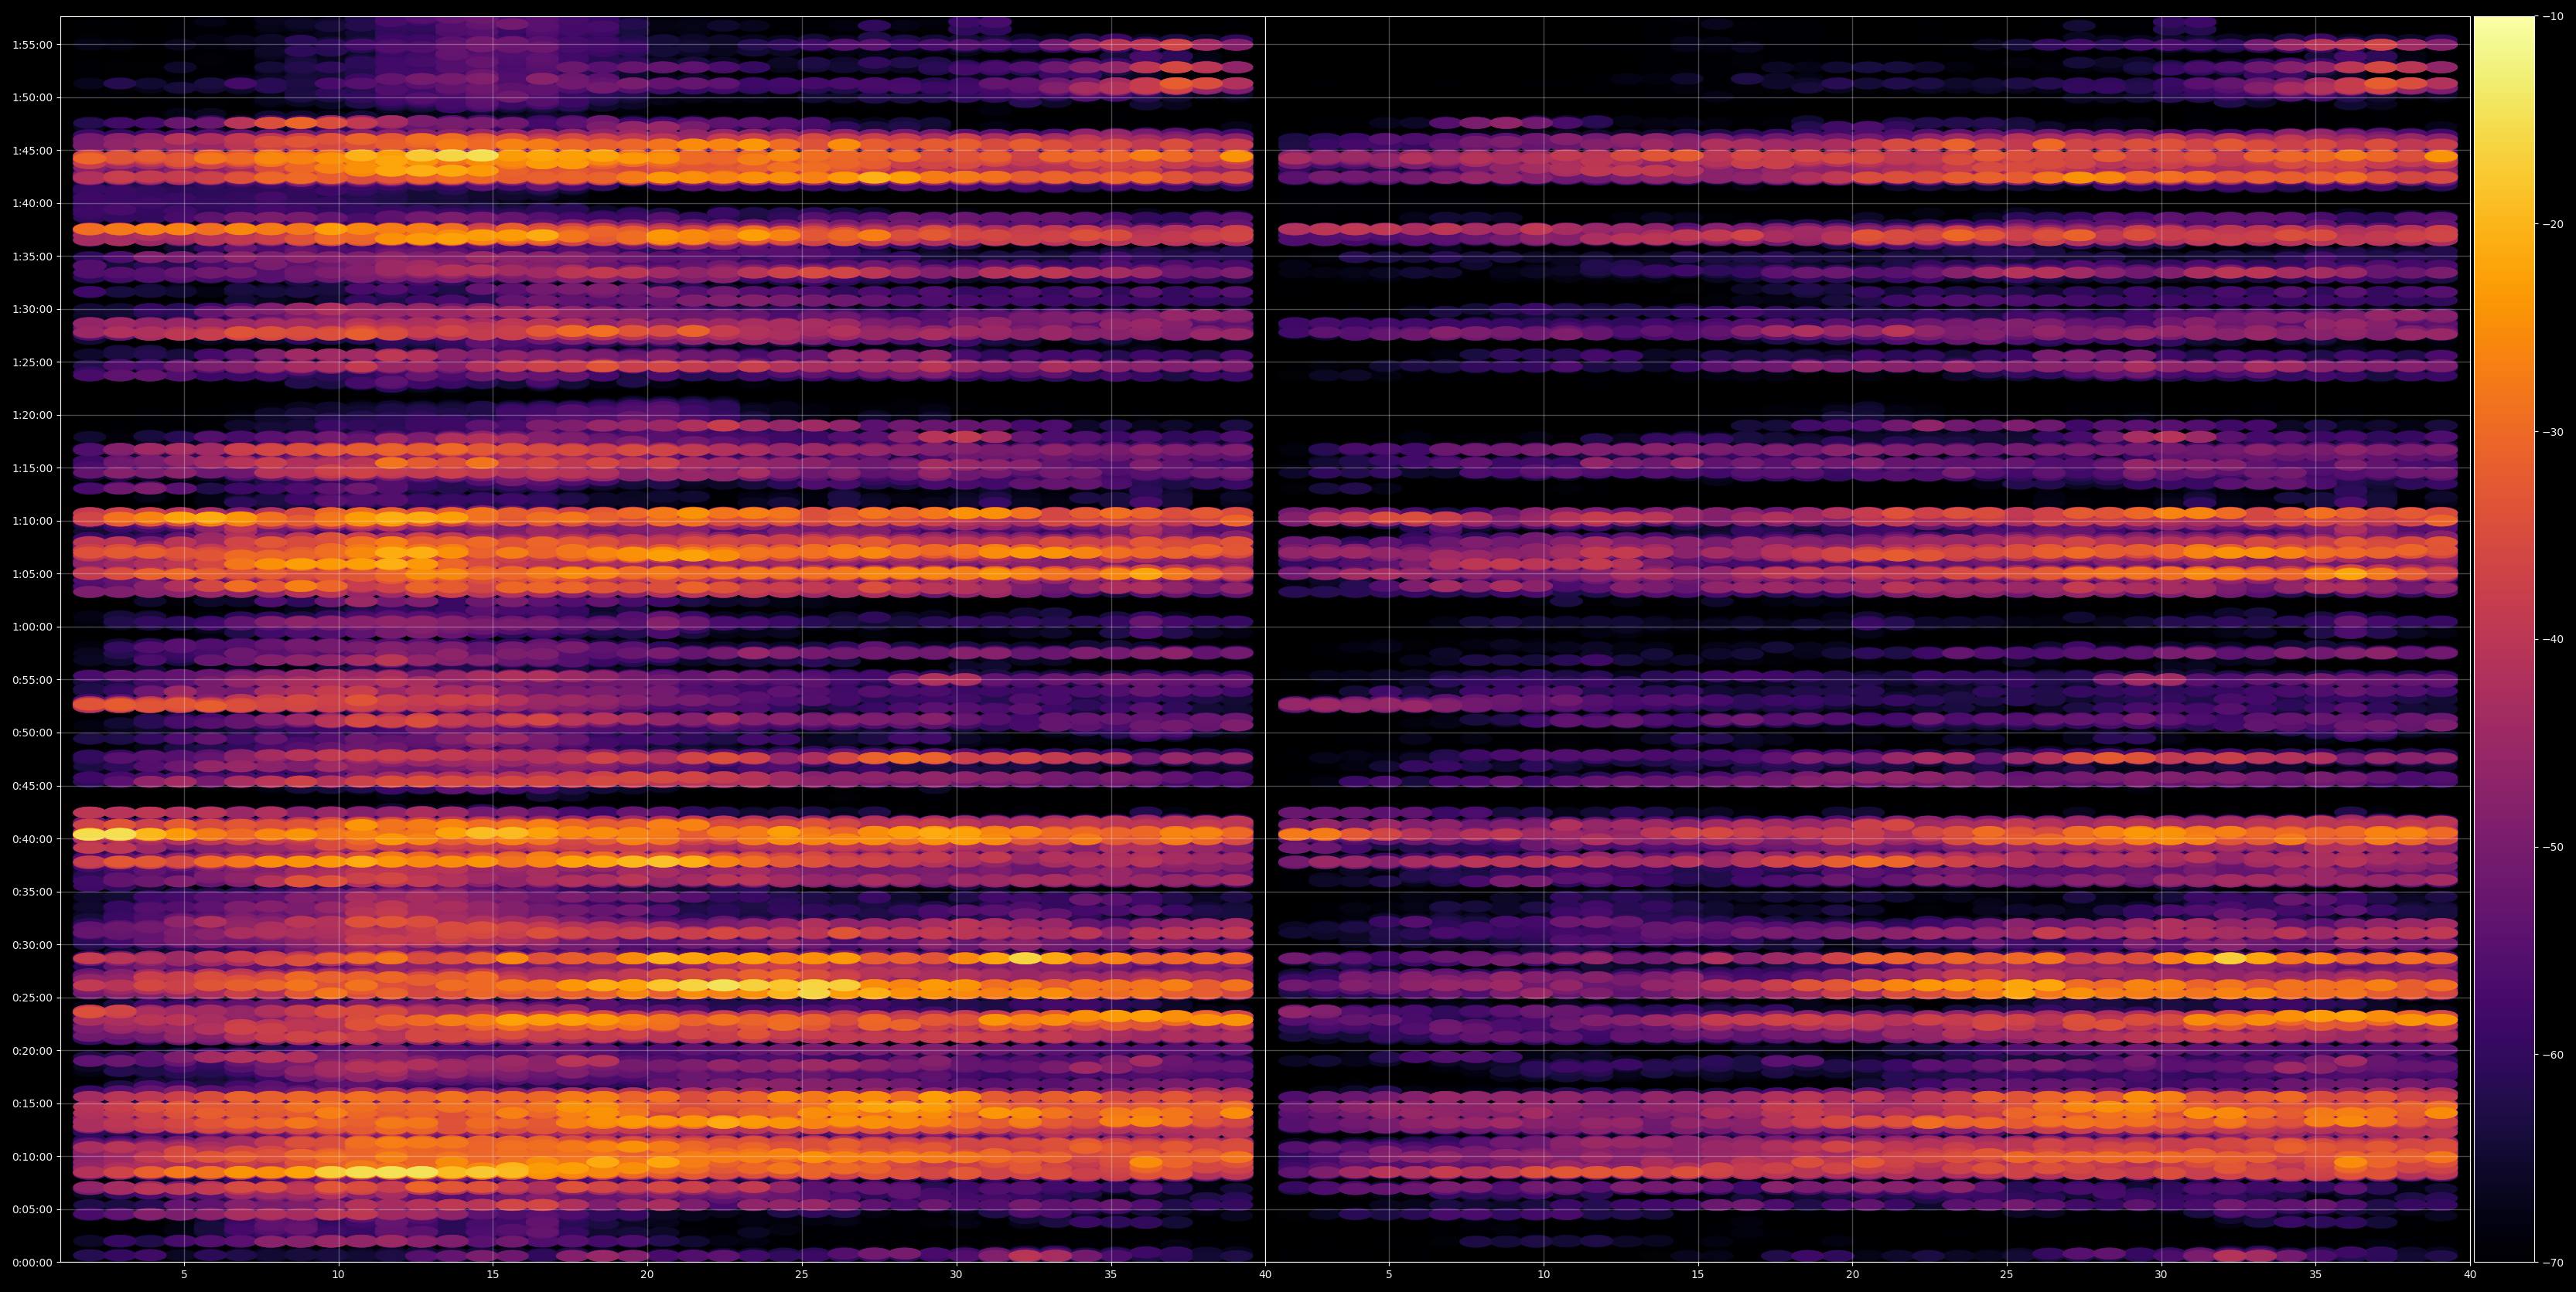Viewport: 2576px width, 1292px height.
Task: Click x-axis tick 15 under the left plot
Action: point(493,1274)
